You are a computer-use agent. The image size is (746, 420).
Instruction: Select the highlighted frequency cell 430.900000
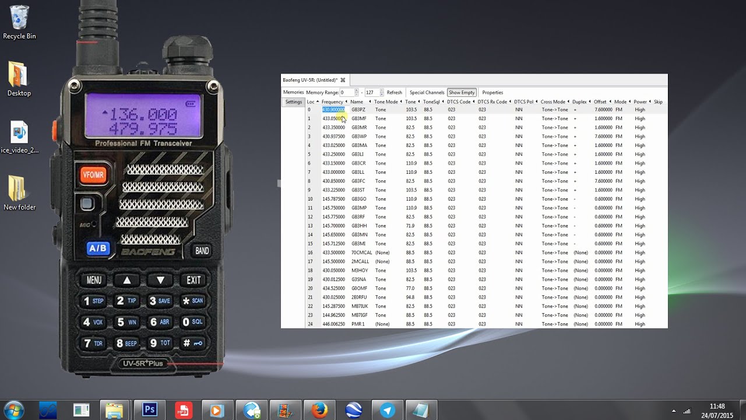click(x=334, y=110)
